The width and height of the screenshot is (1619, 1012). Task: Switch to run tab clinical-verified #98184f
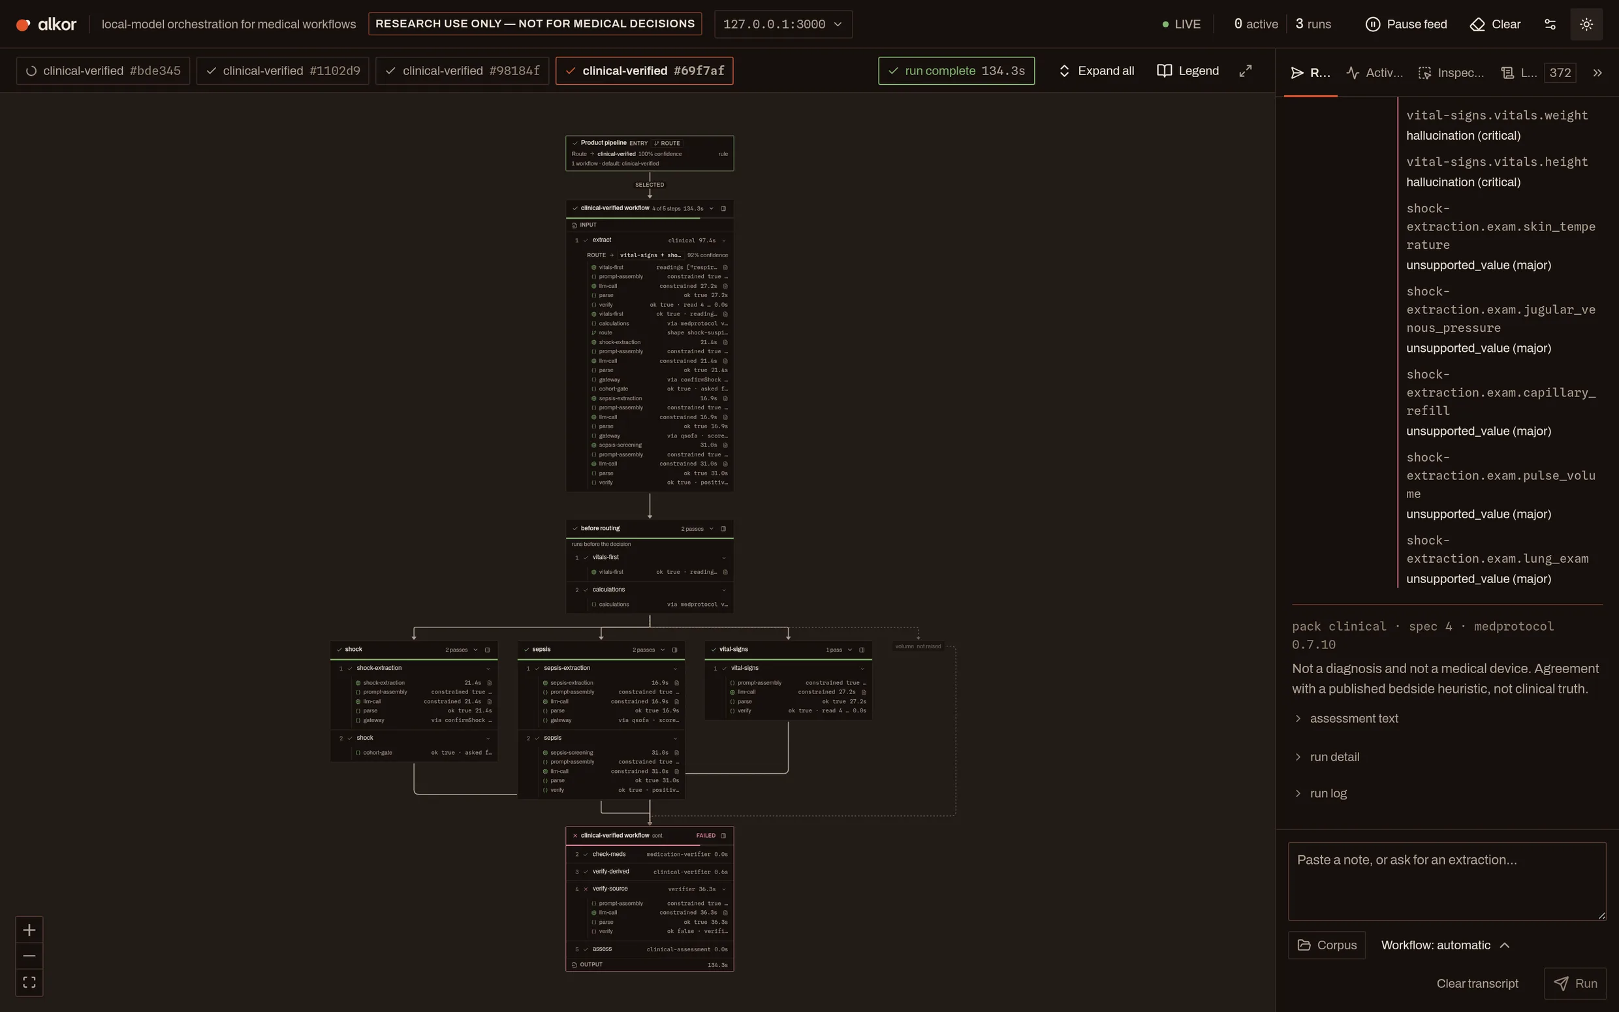click(x=462, y=71)
